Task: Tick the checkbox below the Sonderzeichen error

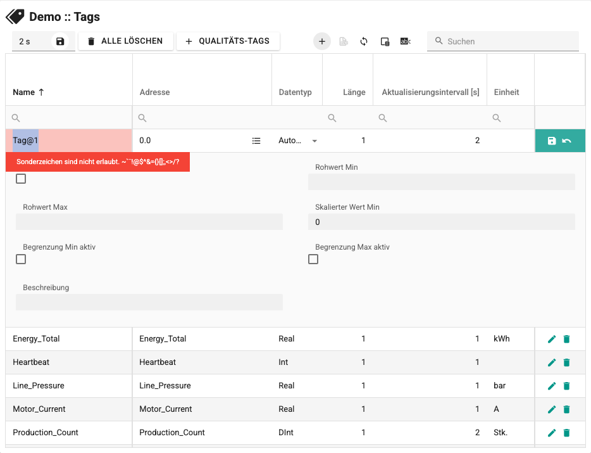Action: 21,179
